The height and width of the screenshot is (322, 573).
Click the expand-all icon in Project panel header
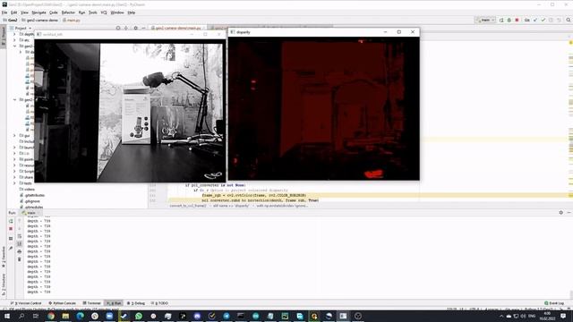pos(126,28)
